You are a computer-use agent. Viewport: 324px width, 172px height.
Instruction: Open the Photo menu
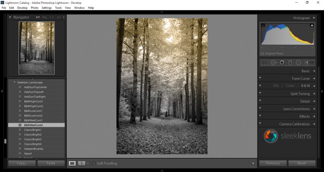point(34,8)
